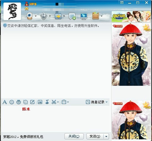Launch remote desktop assistance monitor icon

pos(84,16)
